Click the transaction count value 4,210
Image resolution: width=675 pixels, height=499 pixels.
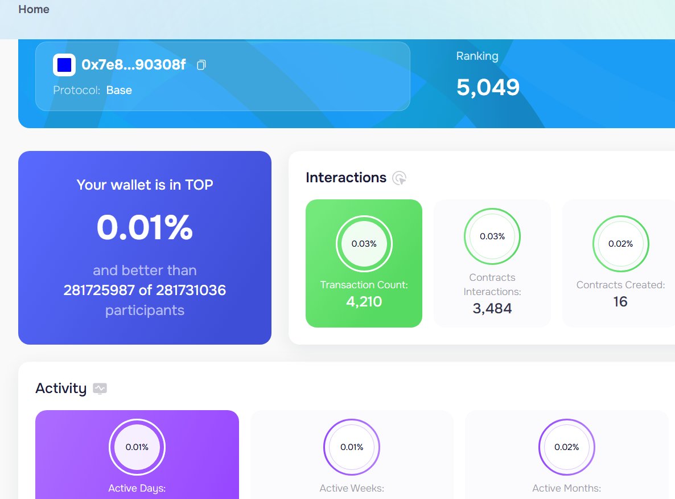click(364, 302)
